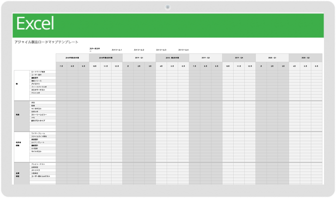Click the 2018年第4四半期 quarter header
336x198 pixels.
coord(106,58)
